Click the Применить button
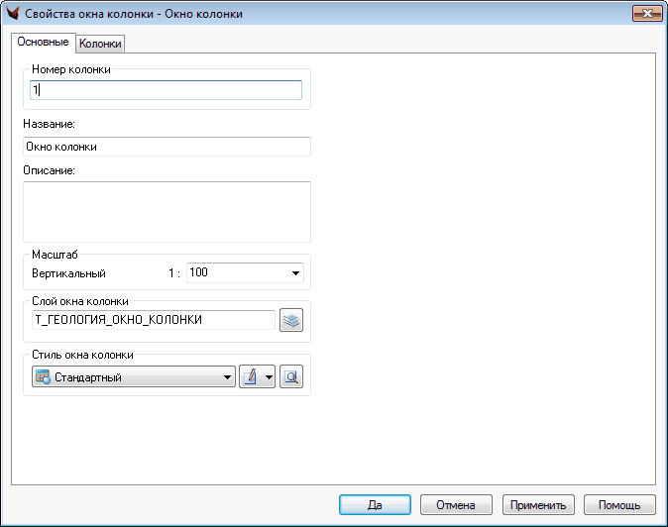The width and height of the screenshot is (668, 527). tap(538, 504)
